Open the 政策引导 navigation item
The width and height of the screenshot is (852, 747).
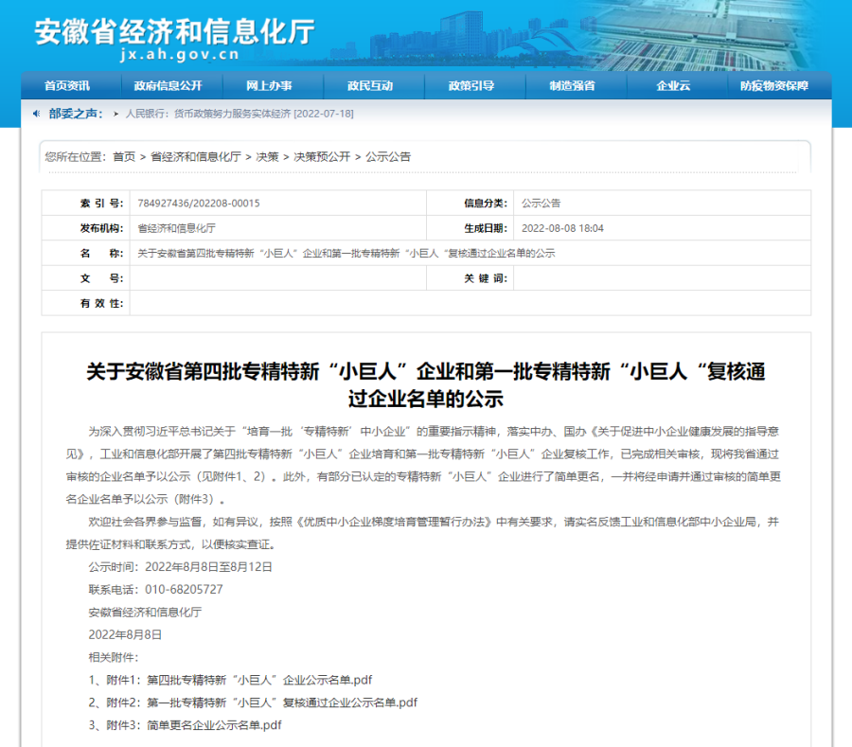tap(471, 86)
